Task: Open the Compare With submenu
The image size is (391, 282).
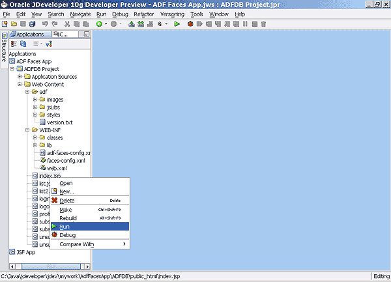Action: 90,244
